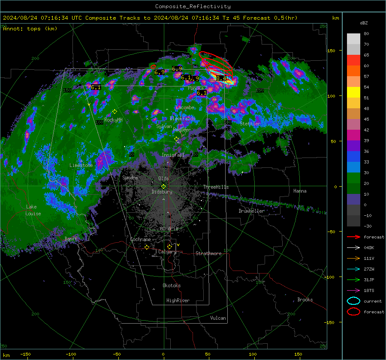
Task: Select the magenta 18TS arrow legend entry
Action: coord(353,291)
